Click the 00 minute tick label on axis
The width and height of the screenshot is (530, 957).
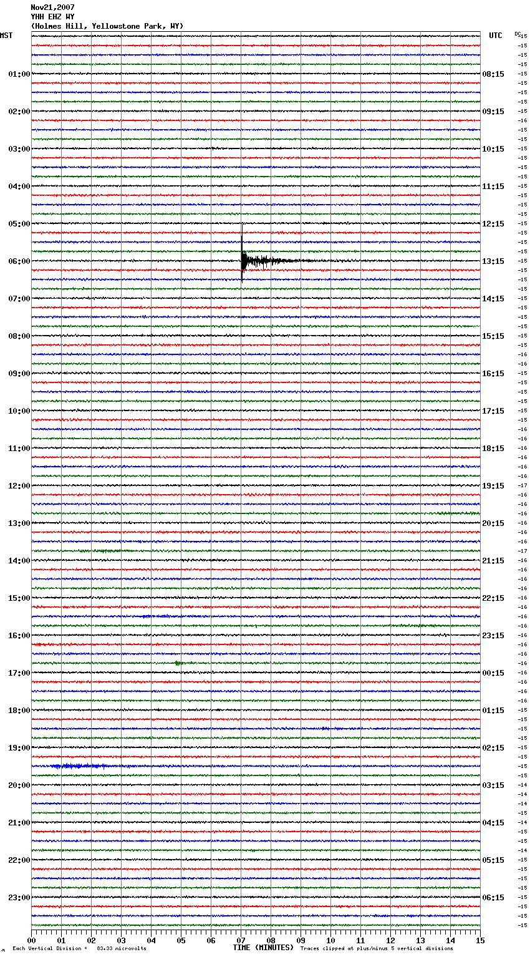pos(32,940)
